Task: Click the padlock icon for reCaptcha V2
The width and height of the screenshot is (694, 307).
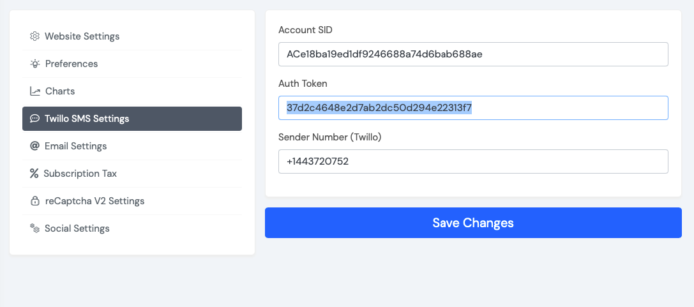Action: point(35,201)
